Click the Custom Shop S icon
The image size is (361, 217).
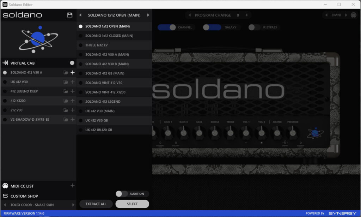[x=5, y=196]
